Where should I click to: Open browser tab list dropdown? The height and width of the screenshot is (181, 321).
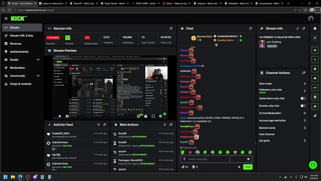tap(3, 4)
